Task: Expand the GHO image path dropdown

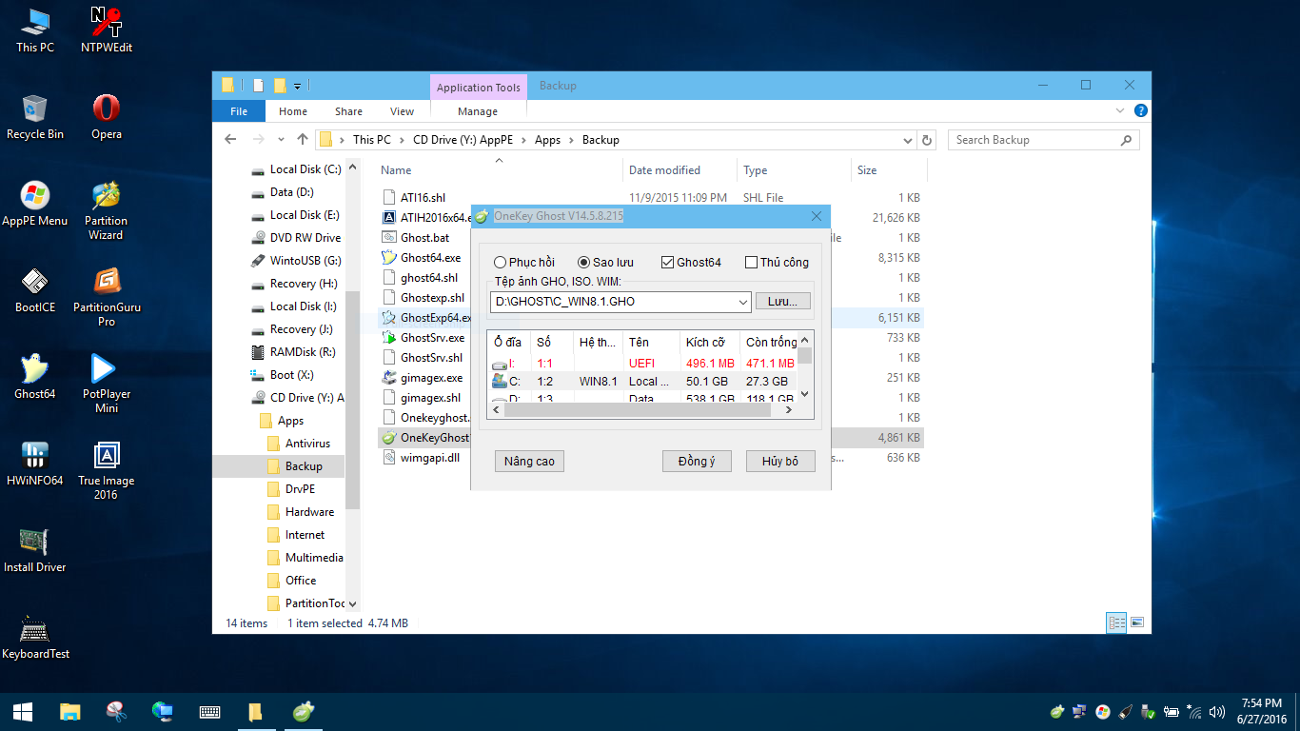Action: pyautogui.click(x=743, y=302)
